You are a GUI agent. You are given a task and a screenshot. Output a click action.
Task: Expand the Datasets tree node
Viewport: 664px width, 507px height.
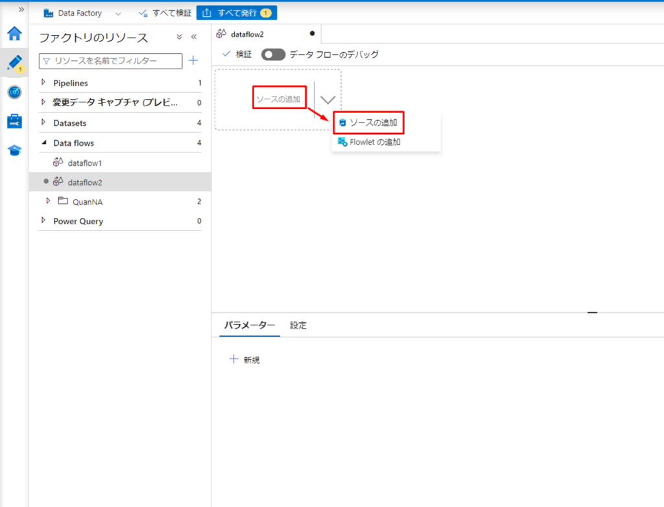(43, 122)
